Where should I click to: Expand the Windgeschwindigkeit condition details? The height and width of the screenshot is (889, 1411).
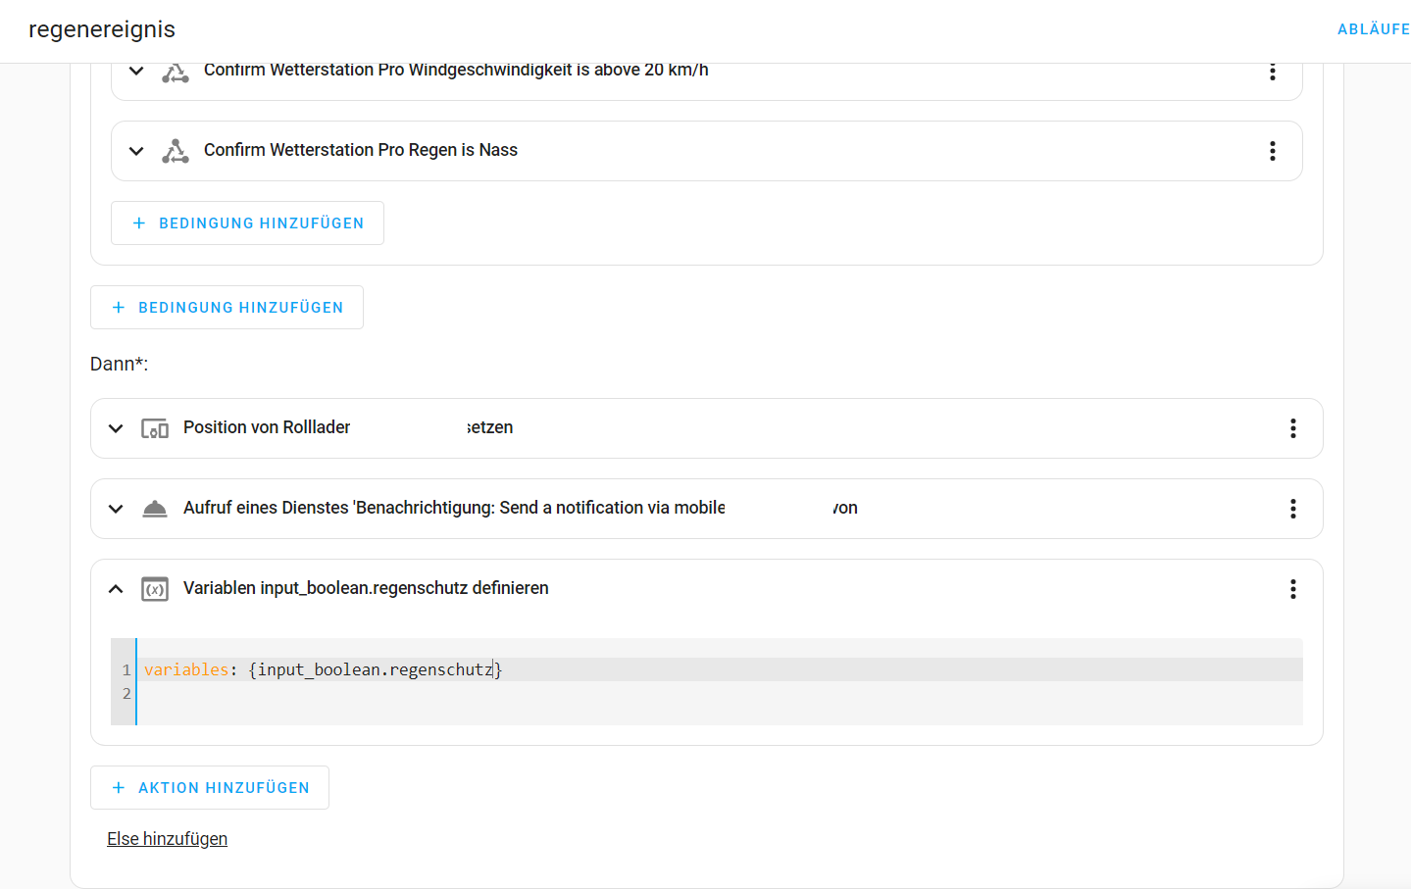click(x=136, y=71)
